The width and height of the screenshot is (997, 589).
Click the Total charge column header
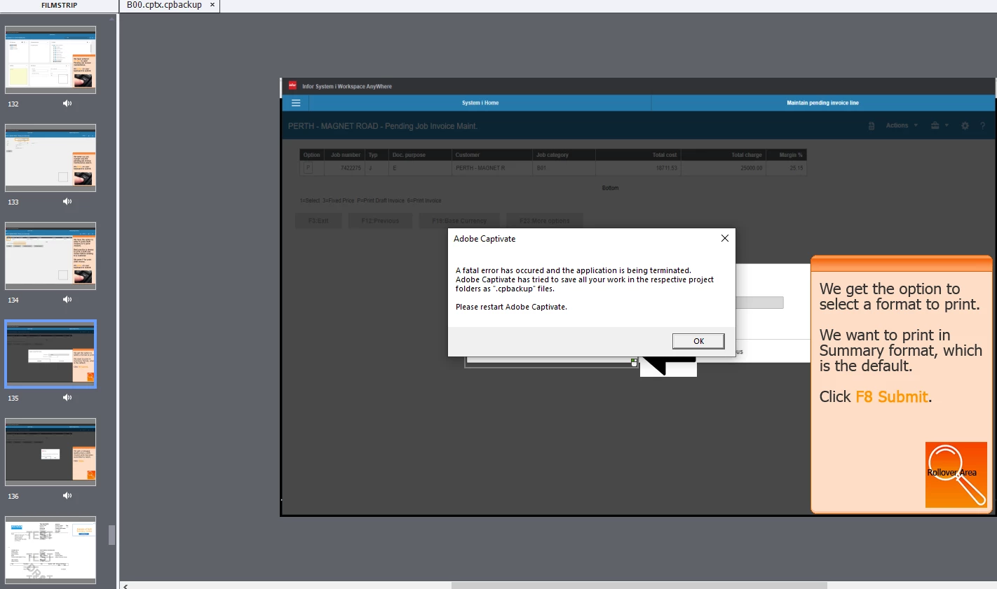[722, 155]
